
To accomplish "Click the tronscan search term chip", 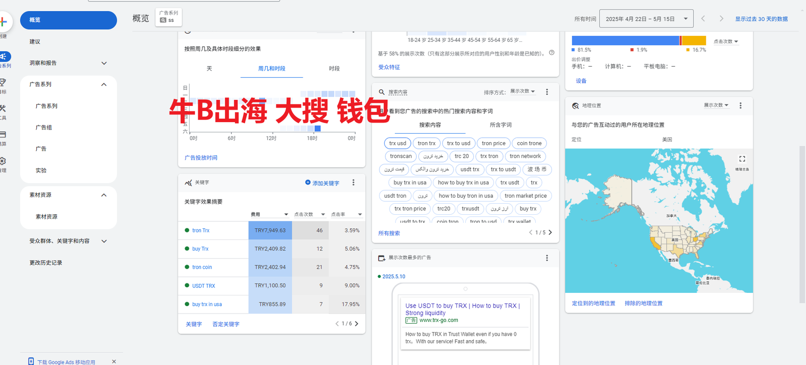I will 401,156.
